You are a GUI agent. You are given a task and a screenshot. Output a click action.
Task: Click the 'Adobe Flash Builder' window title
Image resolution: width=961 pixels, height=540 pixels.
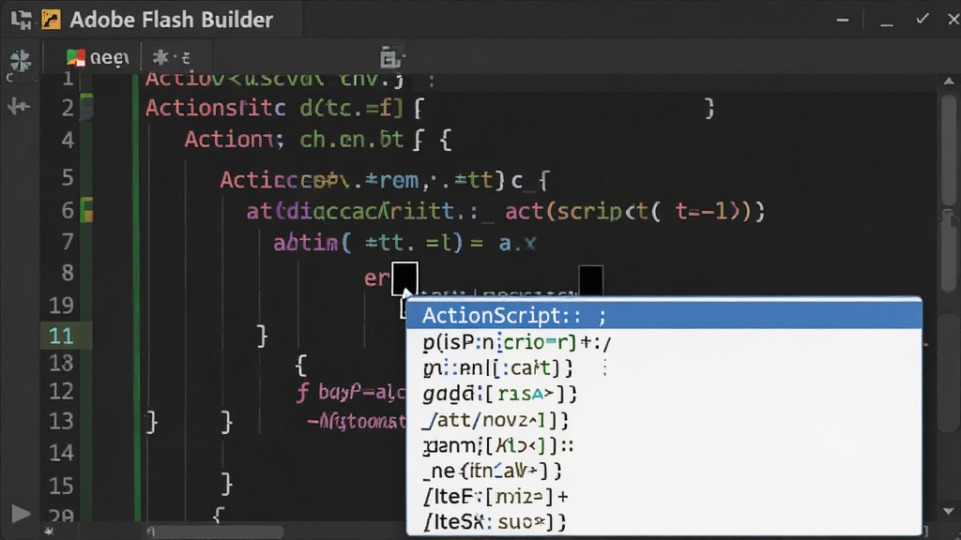171,20
